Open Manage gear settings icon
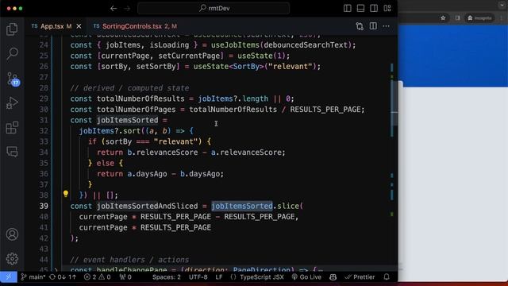The width and height of the screenshot is (508, 286). click(x=12, y=258)
